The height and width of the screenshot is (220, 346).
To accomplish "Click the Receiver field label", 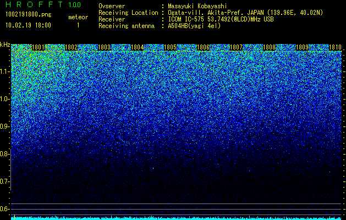I will coord(112,19).
